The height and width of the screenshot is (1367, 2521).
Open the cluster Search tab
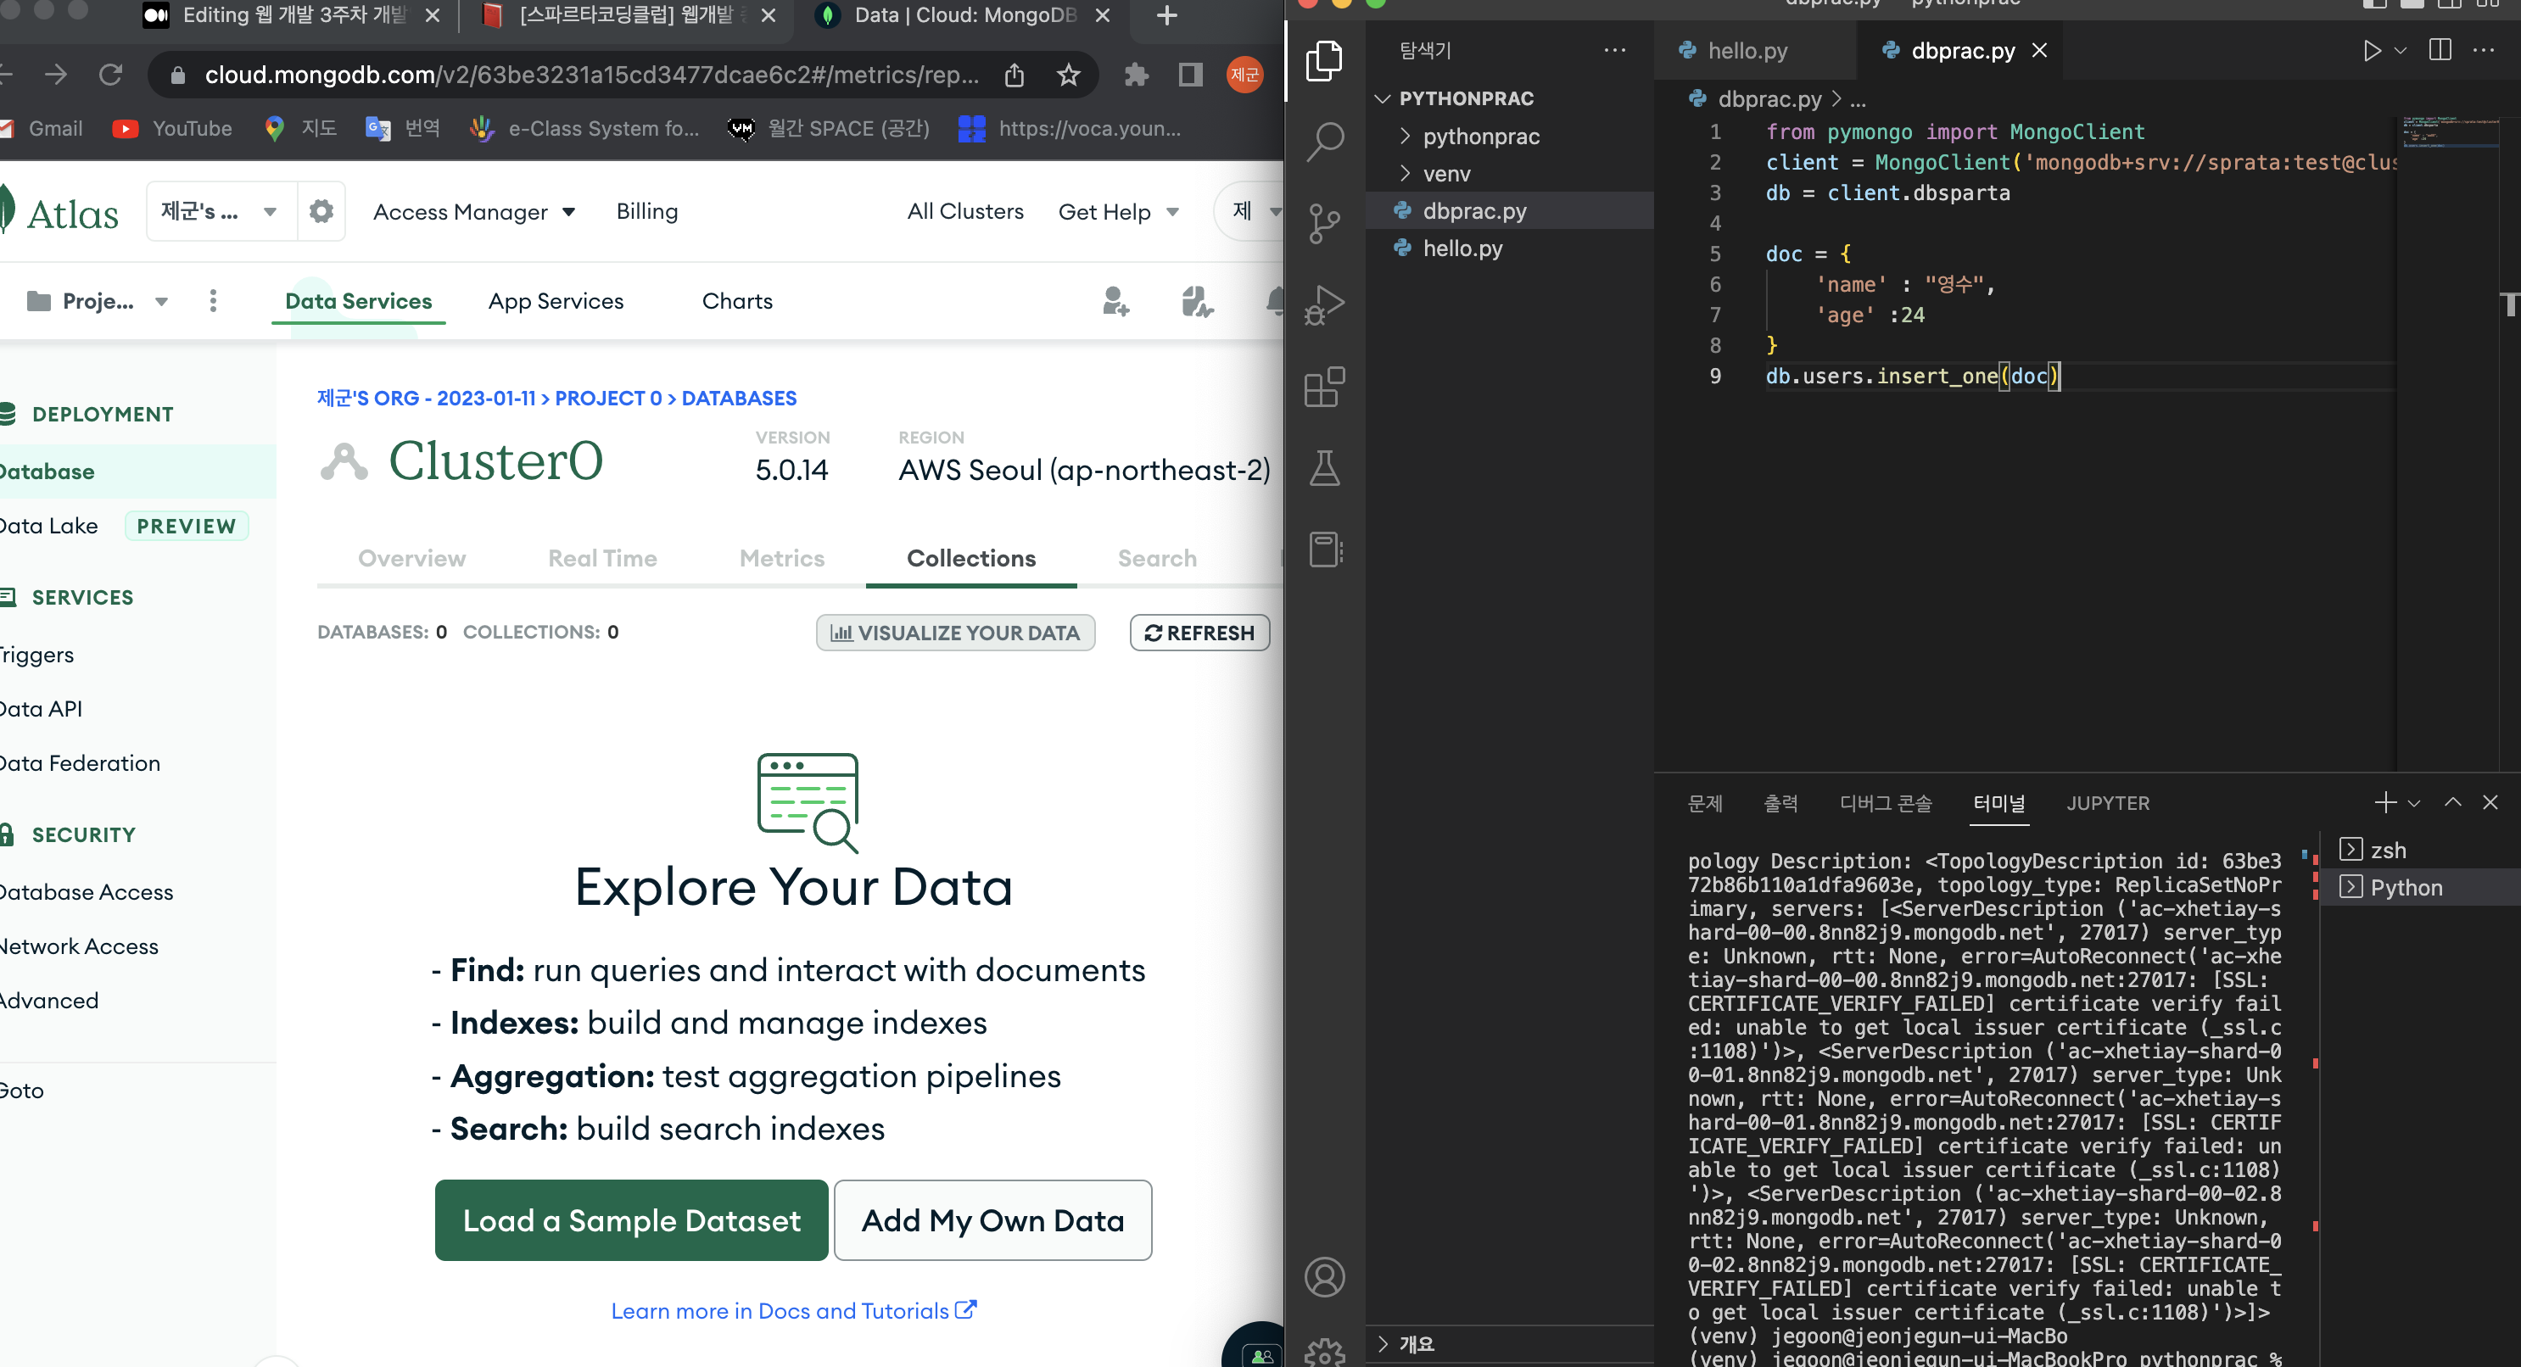[1157, 558]
